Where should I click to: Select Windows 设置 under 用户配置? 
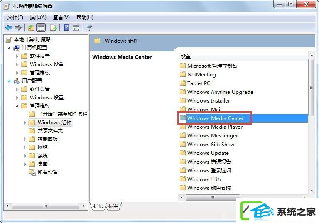47,98
